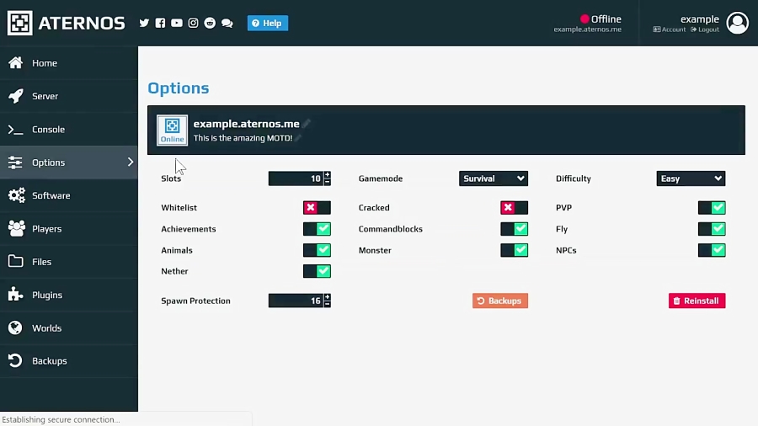Open the Aternos Twitter page
Image resolution: width=758 pixels, height=426 pixels.
click(144, 23)
